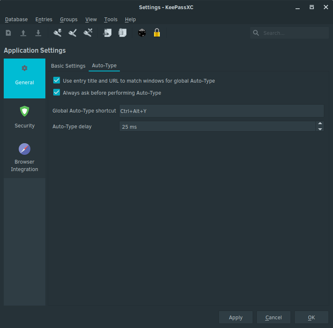Close the KeePassXC Settings window
333x328 pixels.
coord(326,7)
